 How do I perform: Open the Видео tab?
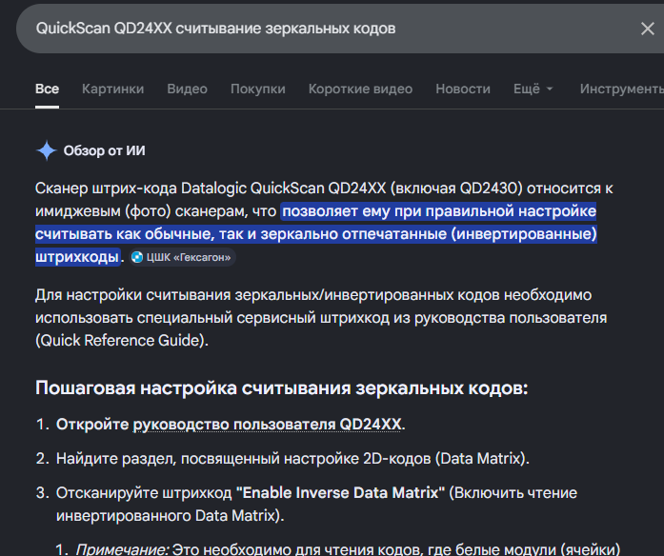187,89
